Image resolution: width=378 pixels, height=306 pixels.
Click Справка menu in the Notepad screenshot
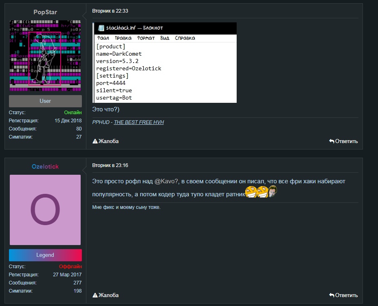coord(185,38)
